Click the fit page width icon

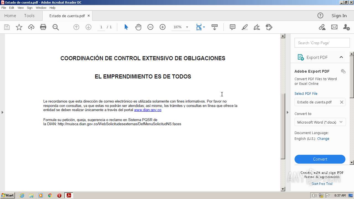coord(199,27)
